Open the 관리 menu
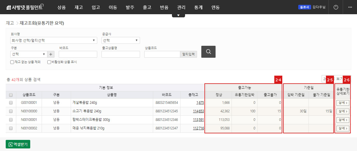 [x=181, y=7]
